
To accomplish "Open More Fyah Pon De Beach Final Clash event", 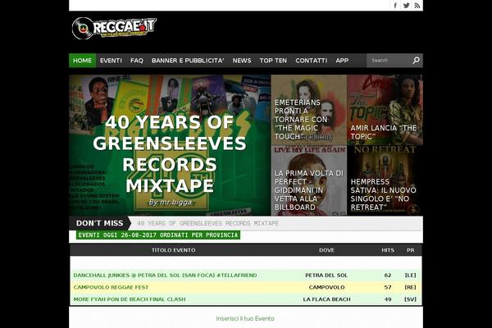I will [x=130, y=299].
